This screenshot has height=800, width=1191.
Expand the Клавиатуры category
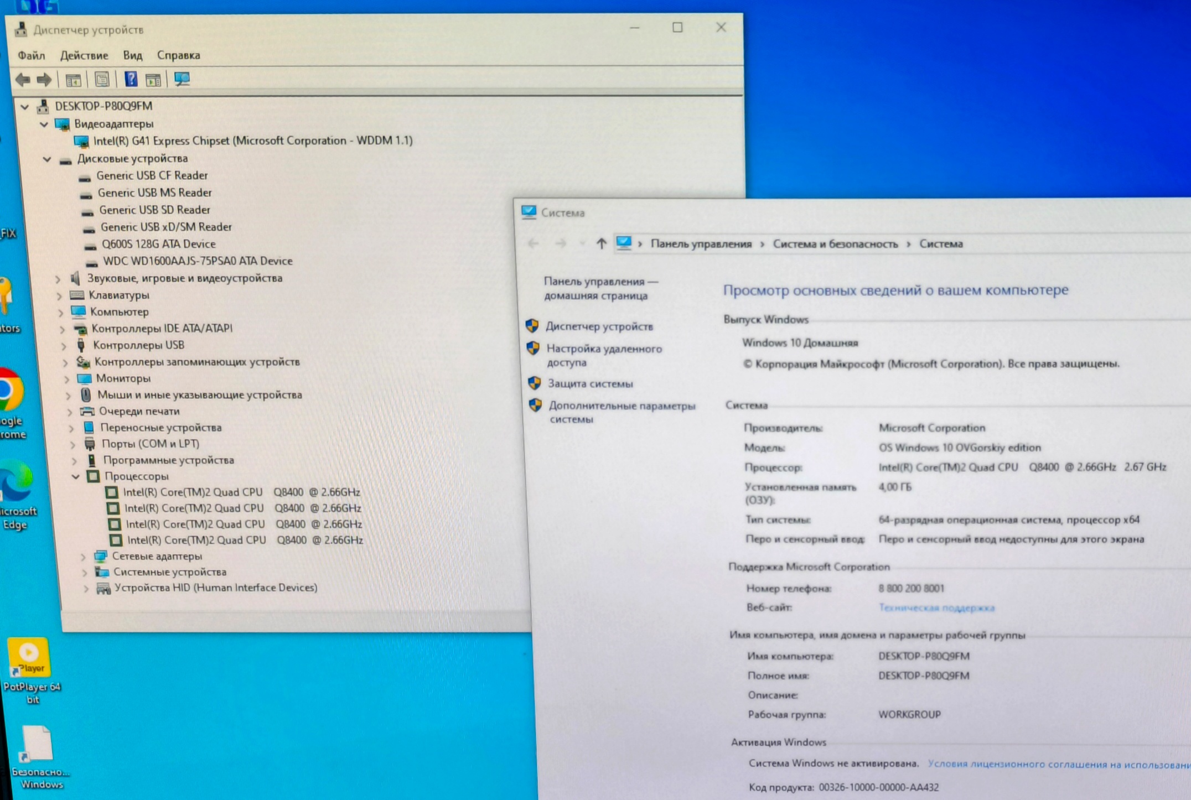pos(59,296)
